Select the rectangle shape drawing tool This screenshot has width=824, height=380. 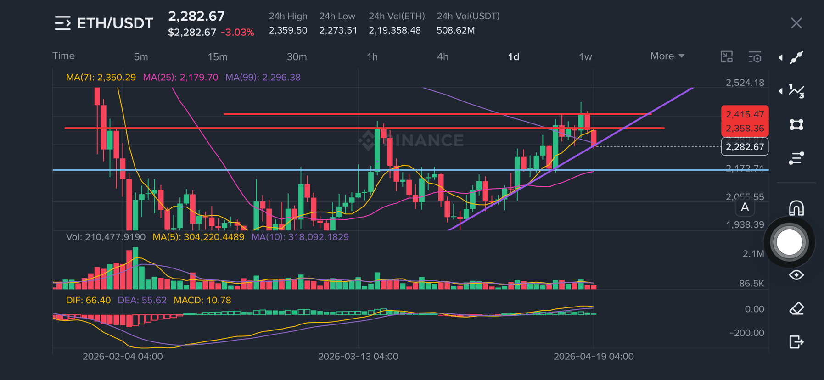point(796,124)
